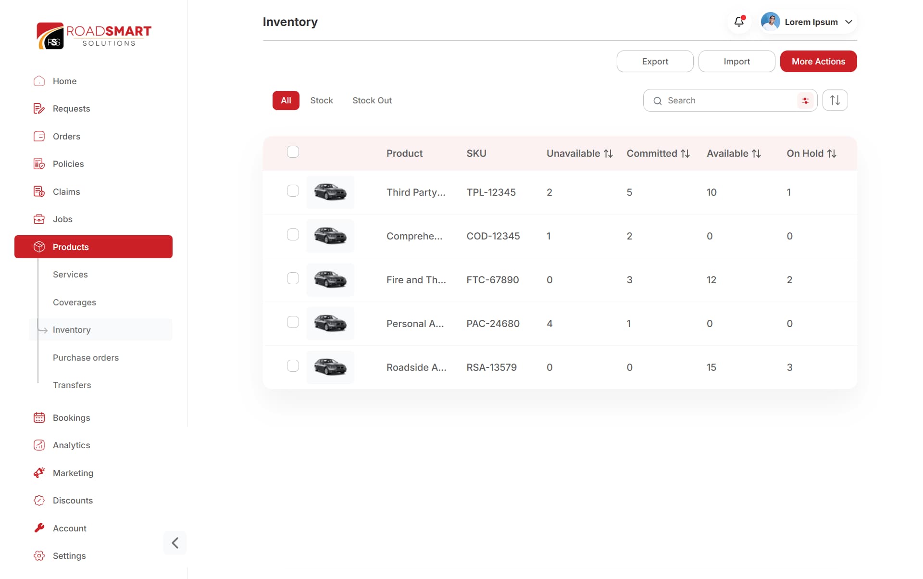Viewport: 923px width, 579px height.
Task: Open the notifications bell
Action: pos(739,22)
